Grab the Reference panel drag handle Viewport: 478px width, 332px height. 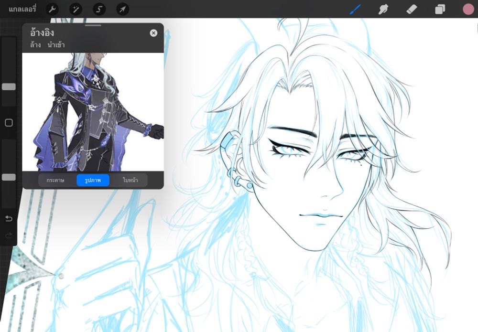tap(93, 25)
